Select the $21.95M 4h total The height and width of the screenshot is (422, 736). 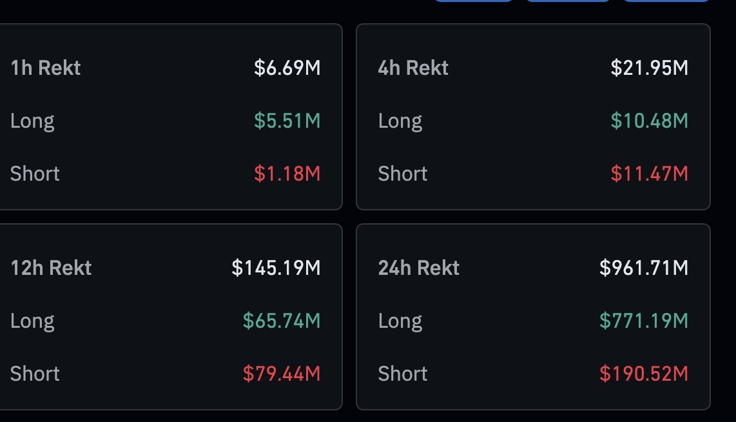click(649, 68)
